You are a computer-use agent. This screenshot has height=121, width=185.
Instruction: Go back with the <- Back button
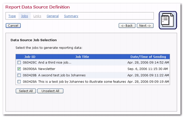(x=127, y=26)
